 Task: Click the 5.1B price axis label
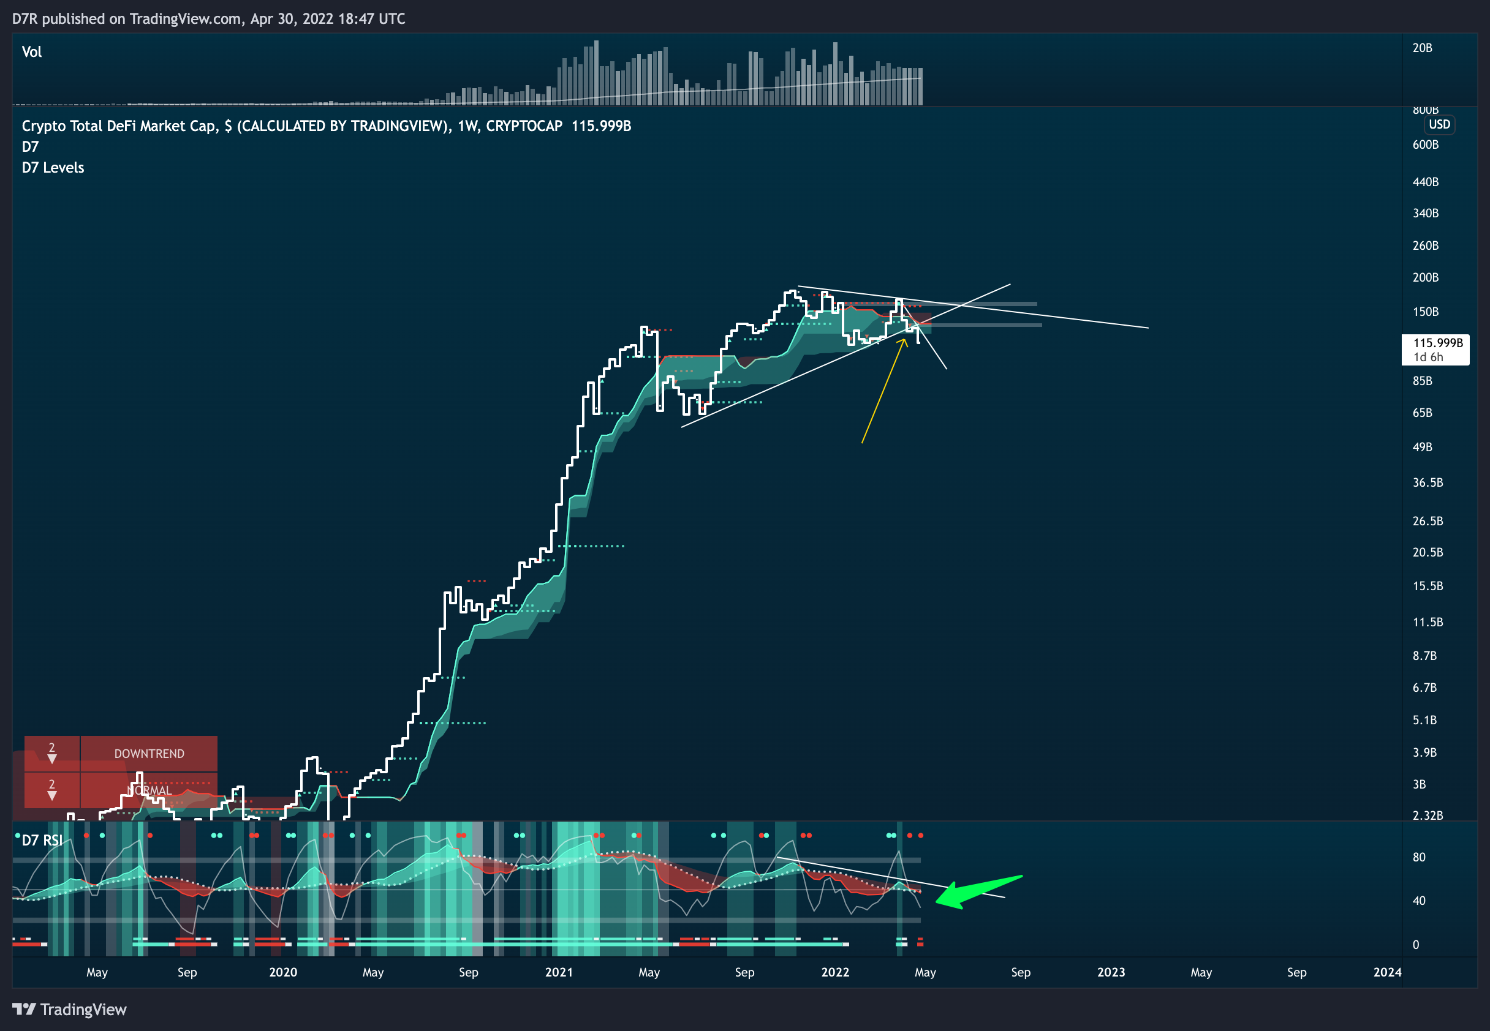coord(1424,719)
